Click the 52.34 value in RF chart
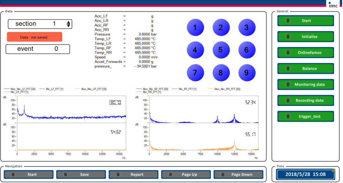Viewport: 343px width, 183px height. 251,102
